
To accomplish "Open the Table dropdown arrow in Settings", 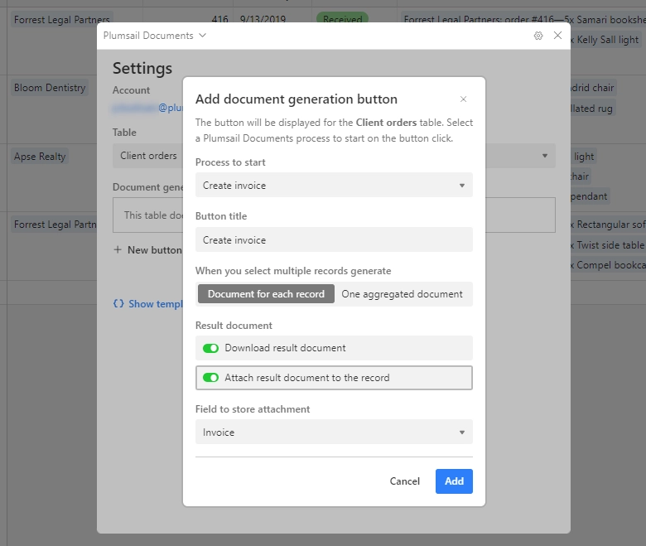I will (545, 156).
